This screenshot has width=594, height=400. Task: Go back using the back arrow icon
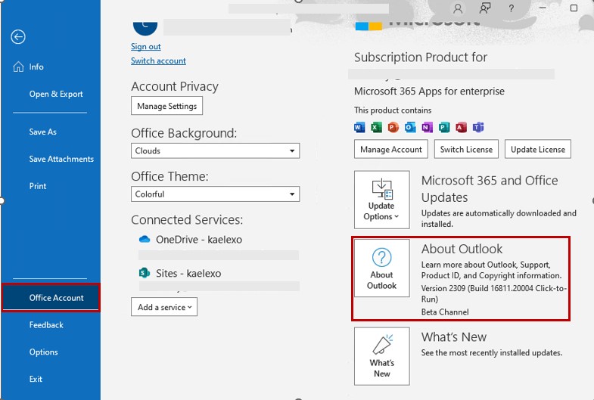(18, 37)
